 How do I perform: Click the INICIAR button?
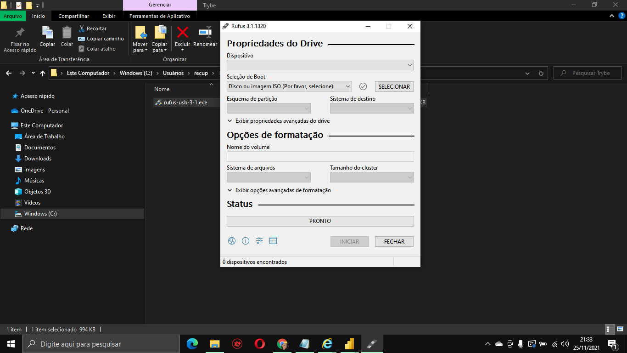point(350,241)
